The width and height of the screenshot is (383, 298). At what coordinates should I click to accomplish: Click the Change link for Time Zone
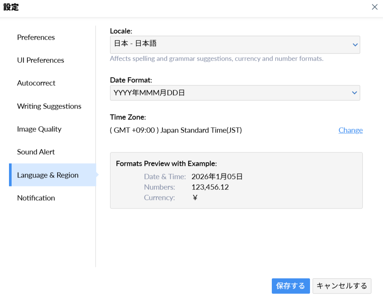(350, 130)
